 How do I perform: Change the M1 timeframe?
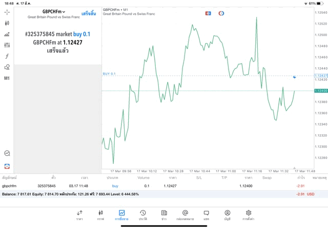[x=7, y=78]
